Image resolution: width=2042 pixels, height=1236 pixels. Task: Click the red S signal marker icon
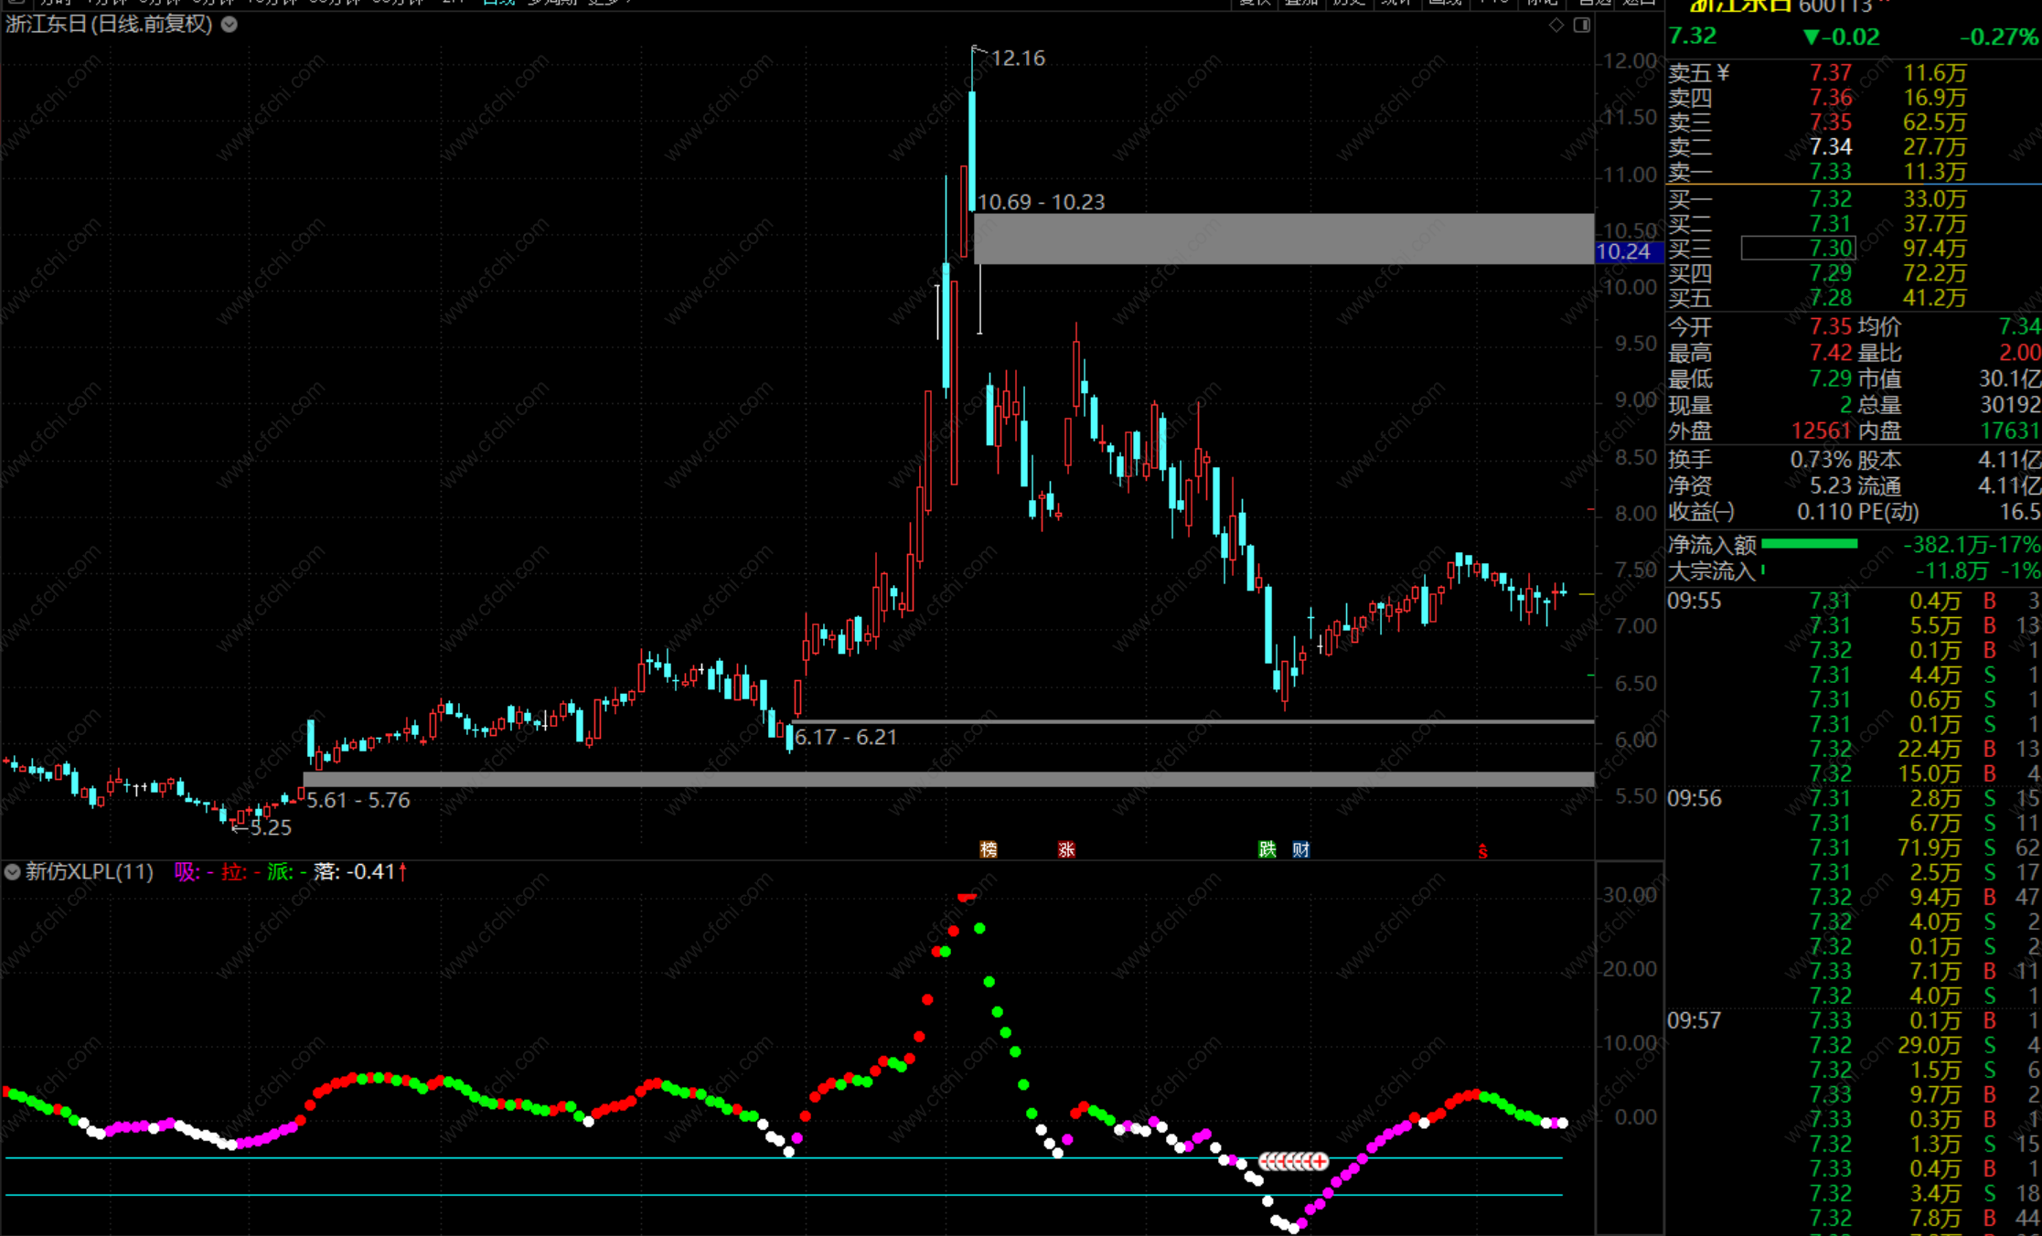[1482, 852]
